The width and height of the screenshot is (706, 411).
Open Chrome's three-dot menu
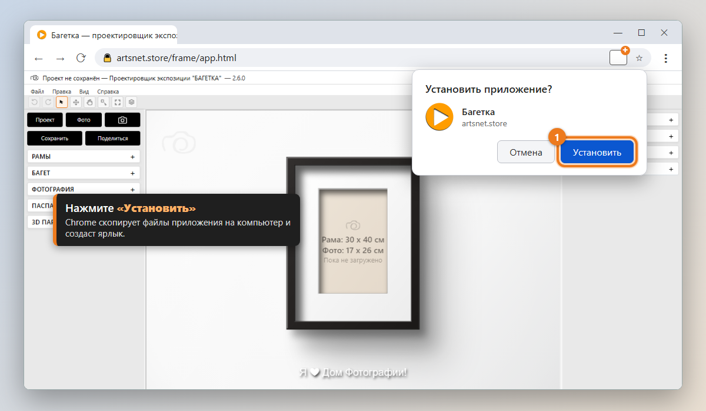click(x=666, y=58)
